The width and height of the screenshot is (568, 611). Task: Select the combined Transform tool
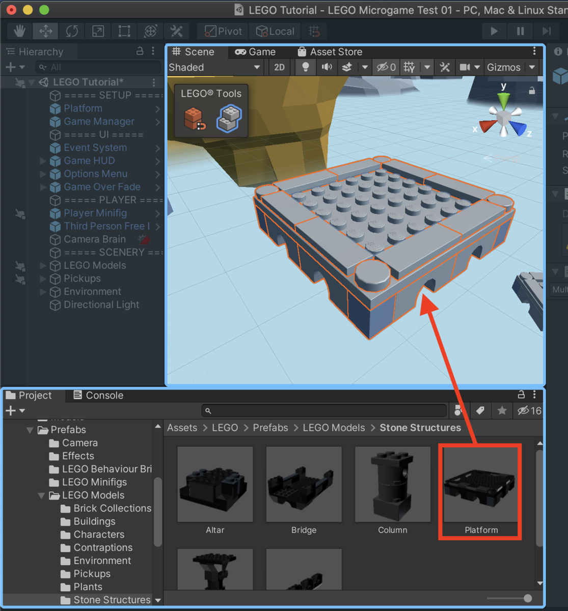coord(150,31)
